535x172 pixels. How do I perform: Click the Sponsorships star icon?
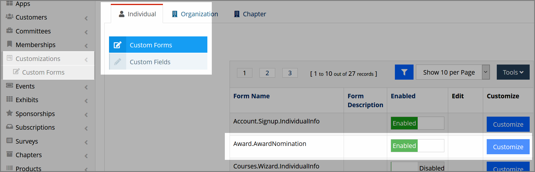9,113
